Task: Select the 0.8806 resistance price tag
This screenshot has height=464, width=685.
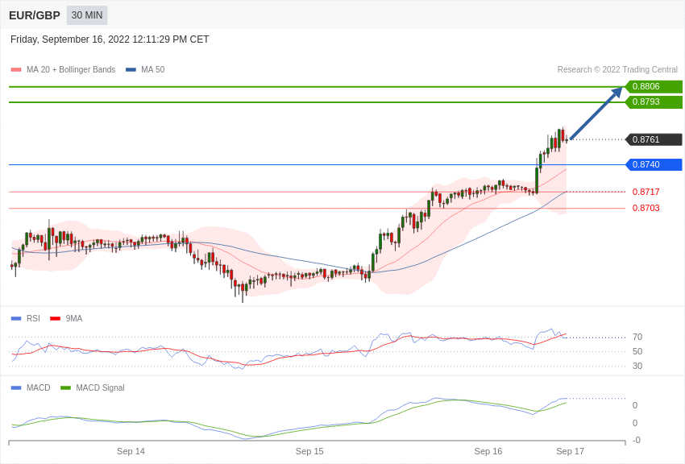Action: (653, 86)
